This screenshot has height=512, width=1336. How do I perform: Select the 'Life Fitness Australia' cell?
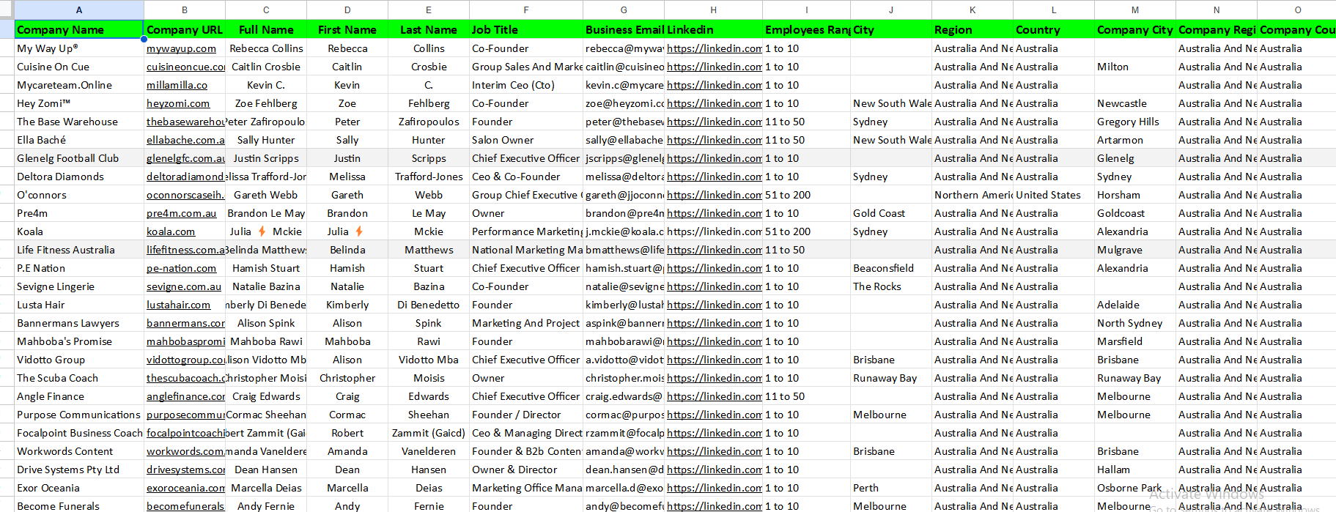[x=79, y=250]
